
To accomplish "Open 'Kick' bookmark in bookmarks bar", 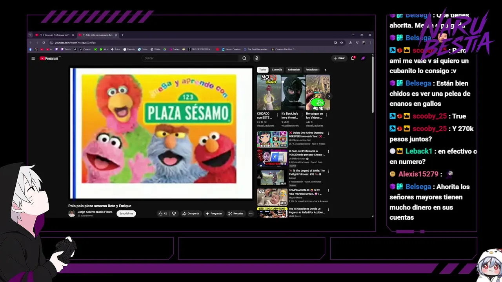I will click(x=104, y=49).
